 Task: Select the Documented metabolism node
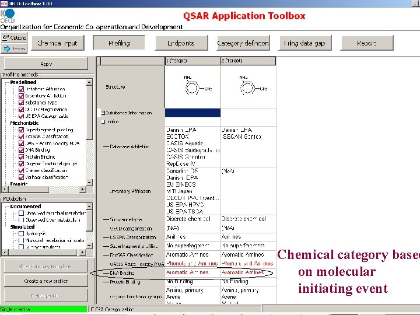point(26,206)
